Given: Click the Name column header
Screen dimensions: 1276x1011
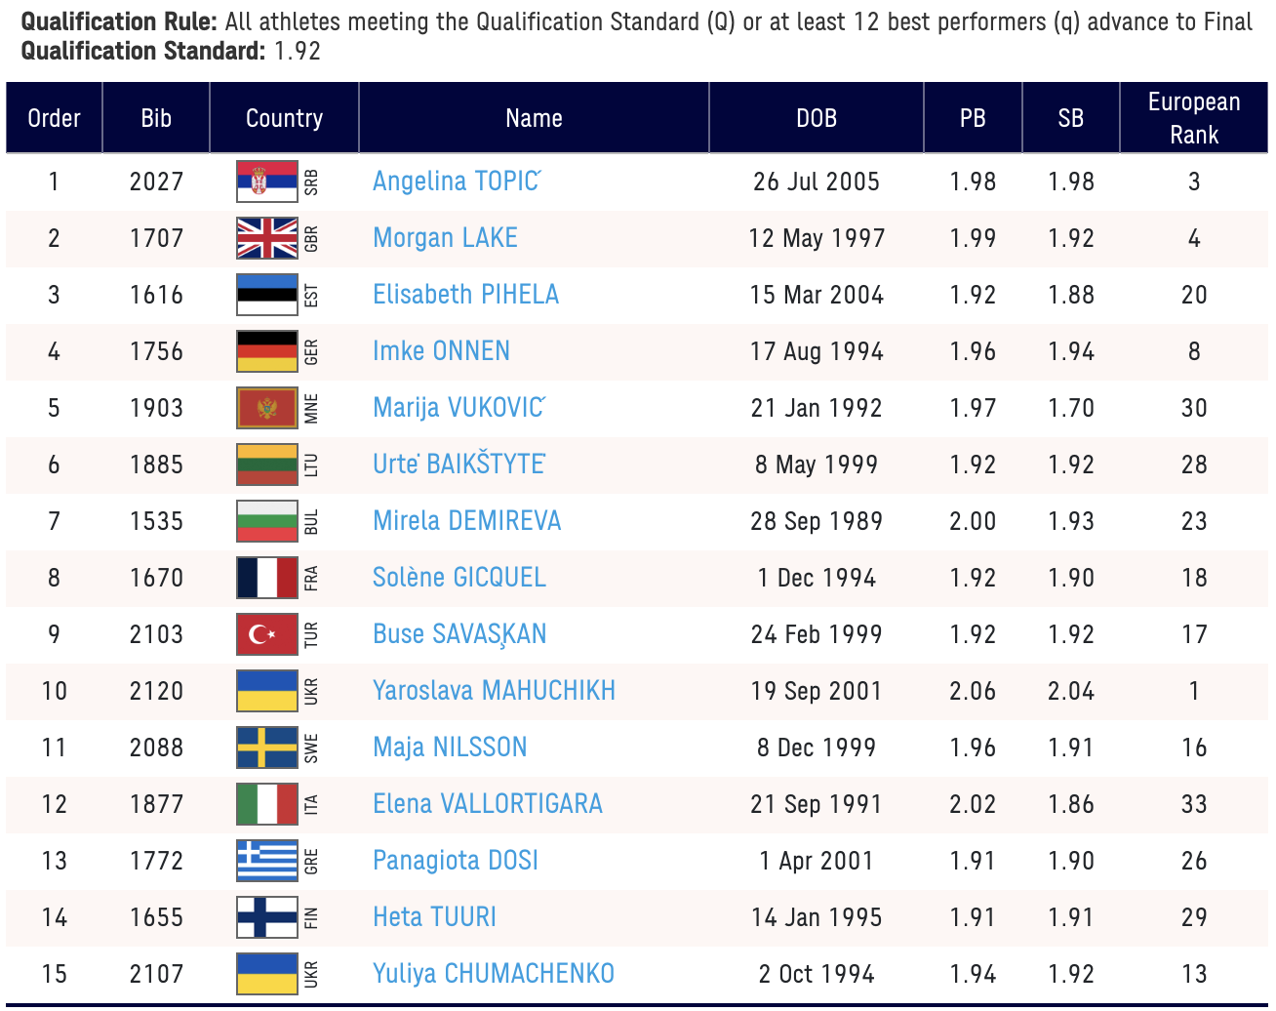Looking at the screenshot, I should coord(534,118).
